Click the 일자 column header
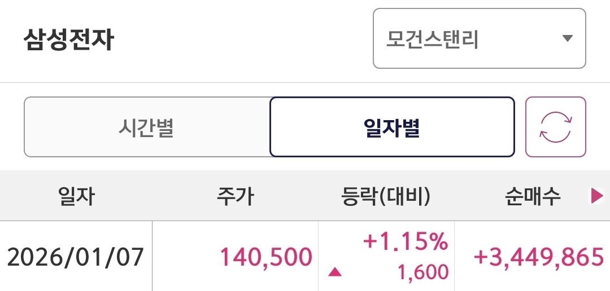The image size is (610, 291). [76, 196]
